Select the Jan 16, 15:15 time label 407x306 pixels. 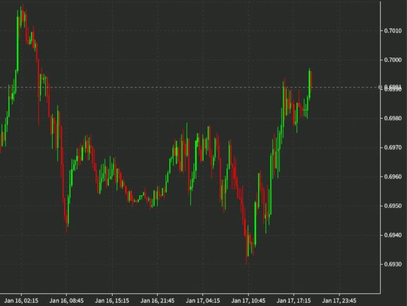112,300
